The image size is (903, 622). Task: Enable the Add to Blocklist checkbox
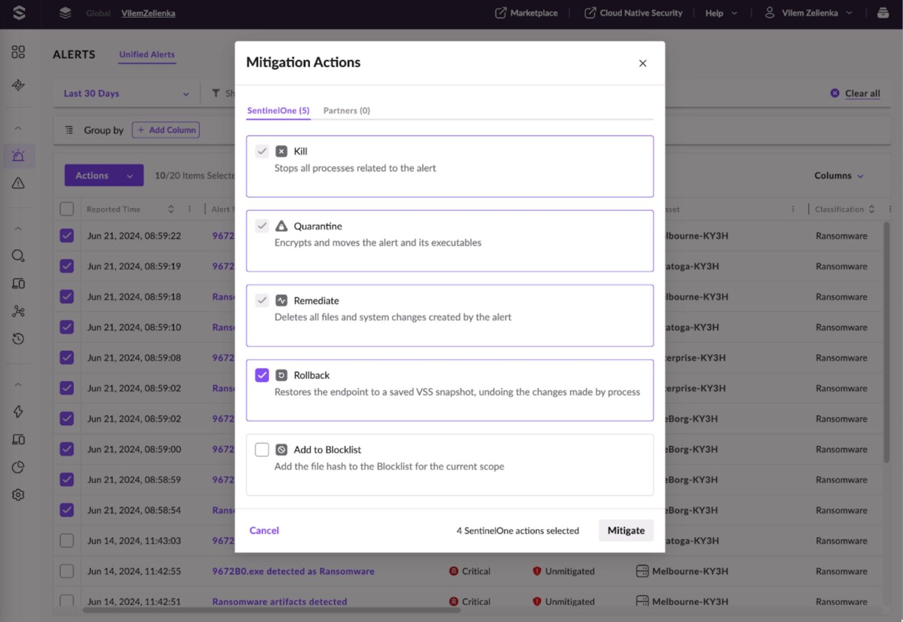point(262,450)
